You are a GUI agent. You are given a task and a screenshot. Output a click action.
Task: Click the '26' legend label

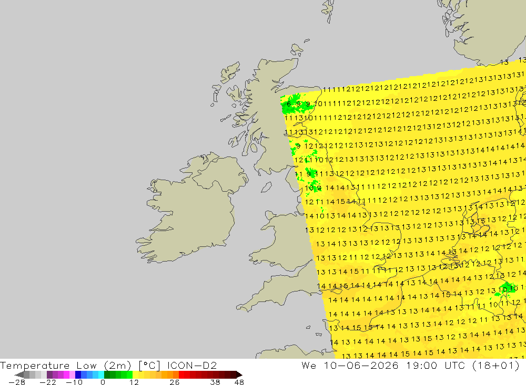click(x=175, y=382)
